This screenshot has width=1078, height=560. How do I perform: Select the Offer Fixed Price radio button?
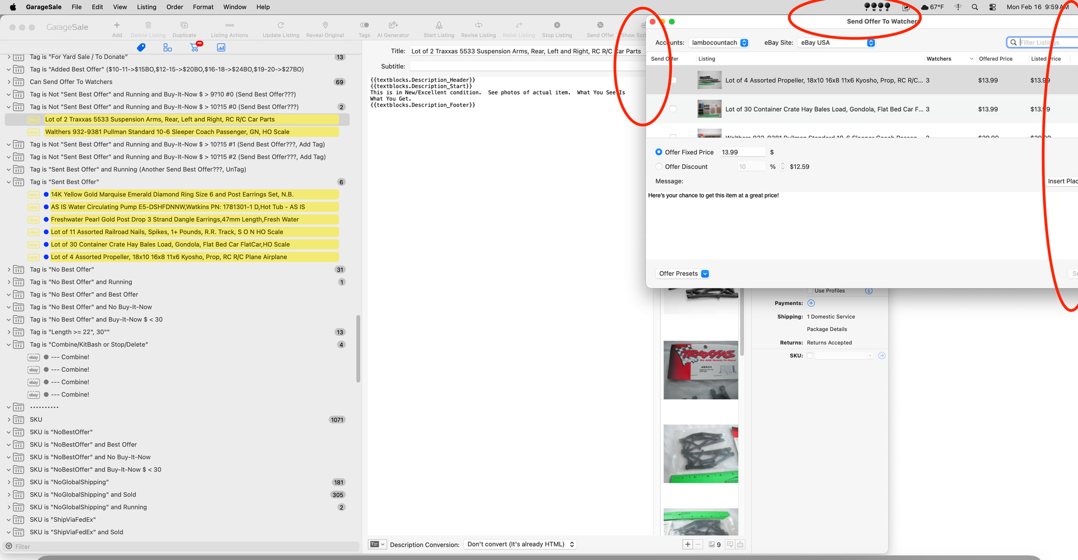tap(659, 152)
